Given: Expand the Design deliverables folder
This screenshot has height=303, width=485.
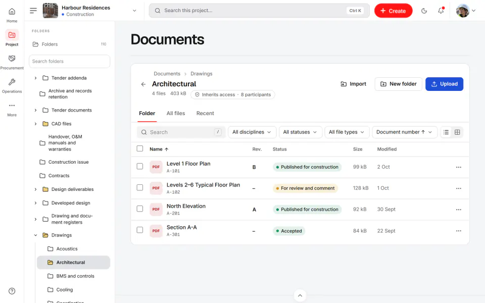Looking at the screenshot, I should tap(35, 189).
